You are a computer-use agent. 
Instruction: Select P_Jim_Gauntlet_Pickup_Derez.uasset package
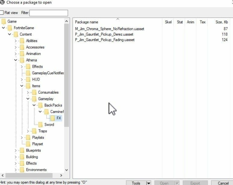[104, 34]
